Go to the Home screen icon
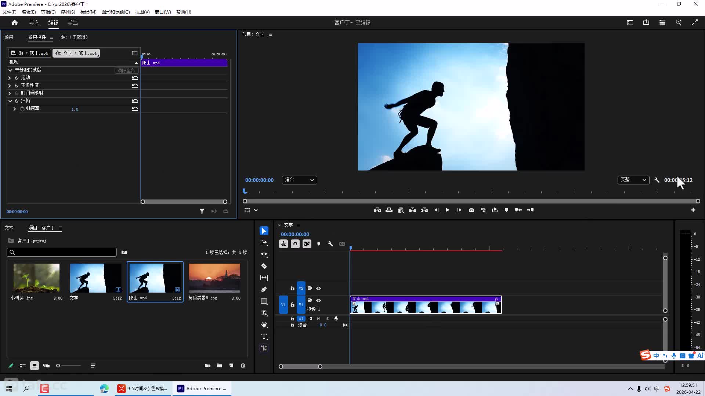This screenshot has height=396, width=705. coord(15,22)
